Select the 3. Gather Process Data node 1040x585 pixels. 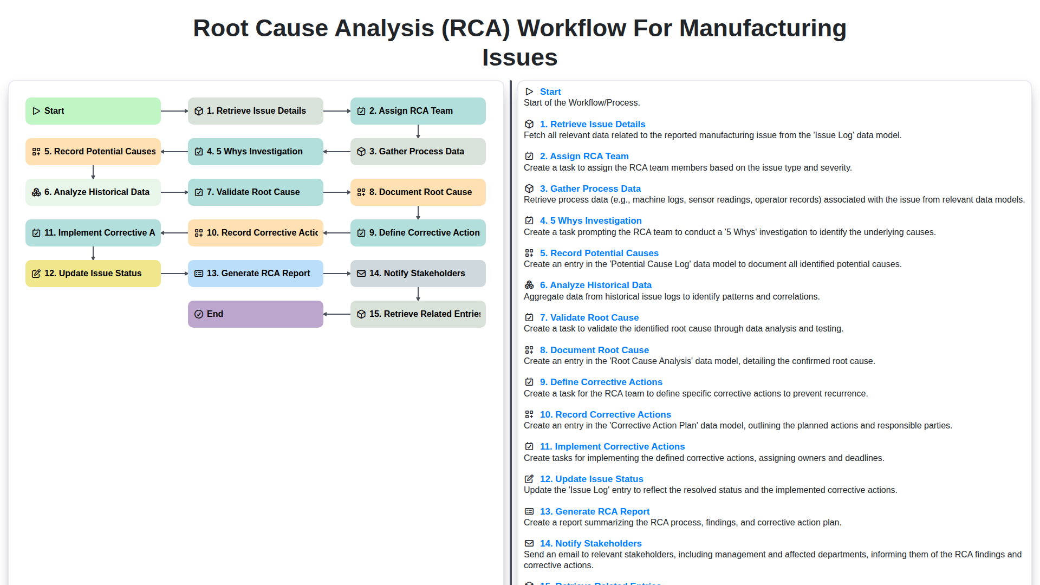(418, 151)
